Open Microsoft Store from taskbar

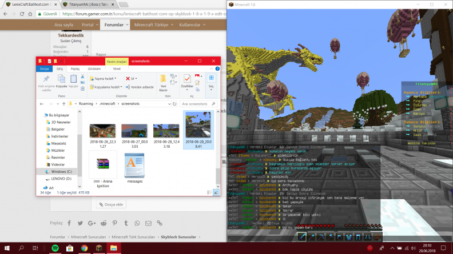click(70, 248)
